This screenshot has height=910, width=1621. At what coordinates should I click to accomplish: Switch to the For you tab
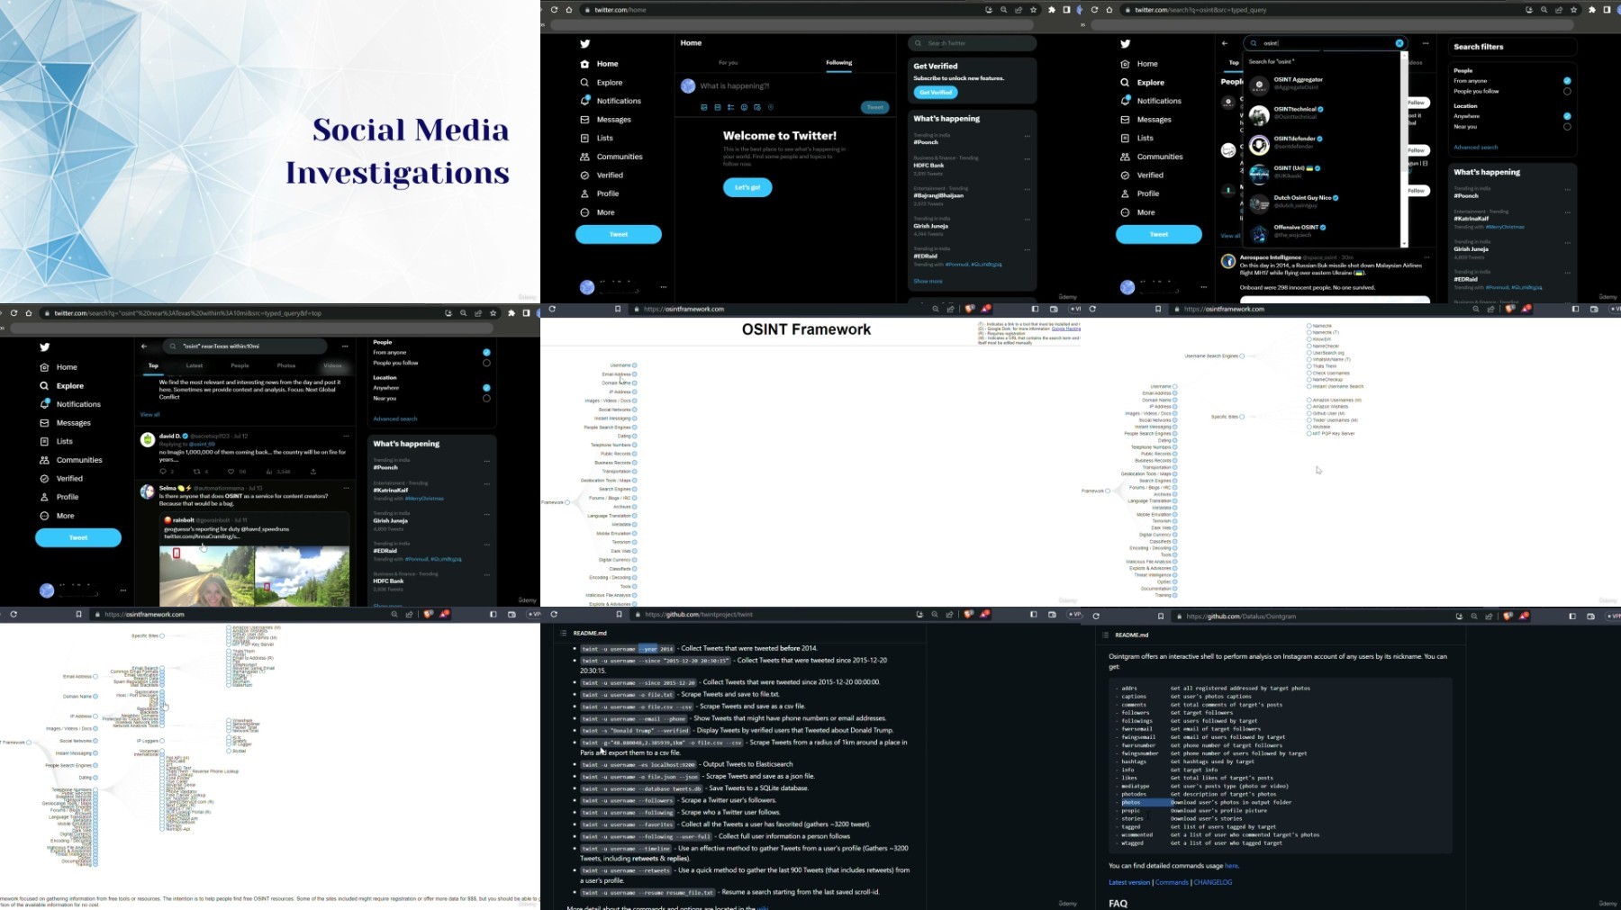728,63
